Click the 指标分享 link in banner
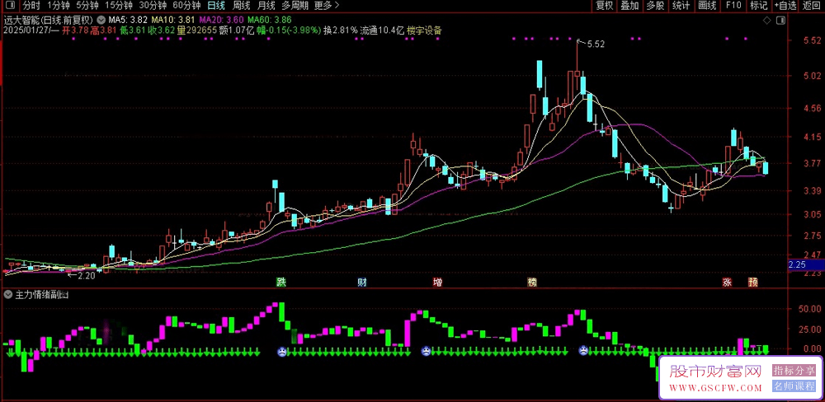The image size is (825, 402). click(793, 371)
